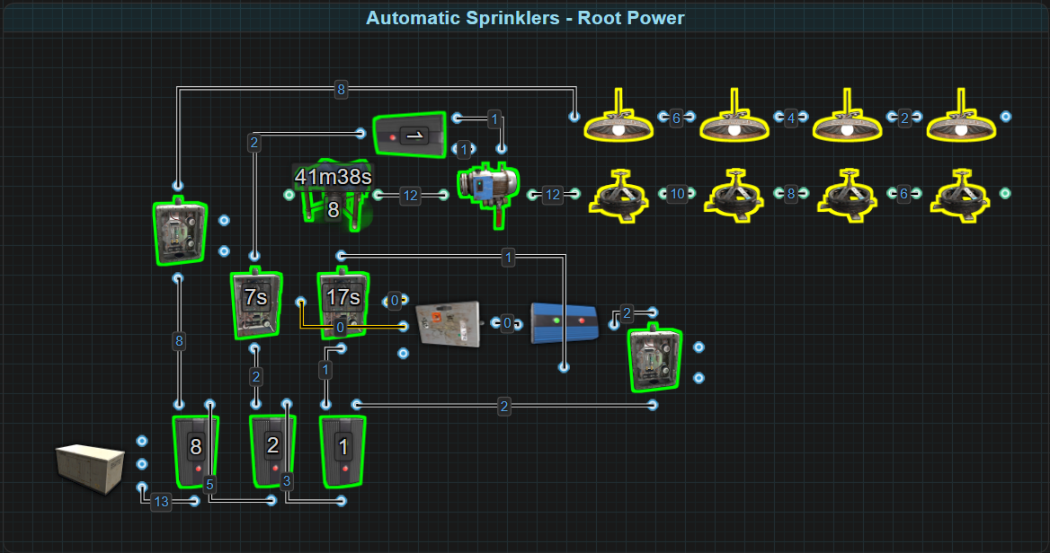Click the black blocker component with arrow icon
1050x553 pixels.
pos(410,135)
